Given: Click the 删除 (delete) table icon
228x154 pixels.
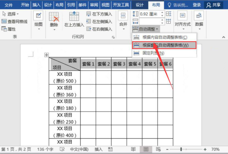Looking at the screenshot, I should click(x=54, y=17).
